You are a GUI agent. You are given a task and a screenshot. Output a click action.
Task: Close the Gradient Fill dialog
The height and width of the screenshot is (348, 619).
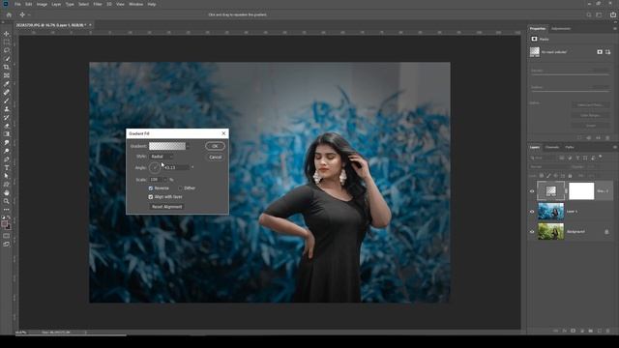click(223, 133)
